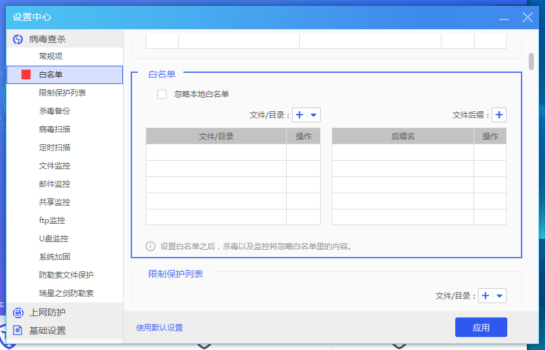This screenshot has height=350, width=545.
Task: Close the 设置中心 window
Action: pyautogui.click(x=527, y=17)
